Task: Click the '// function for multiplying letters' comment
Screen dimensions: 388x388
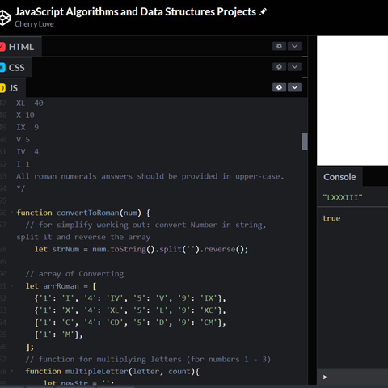Action: pos(148,359)
